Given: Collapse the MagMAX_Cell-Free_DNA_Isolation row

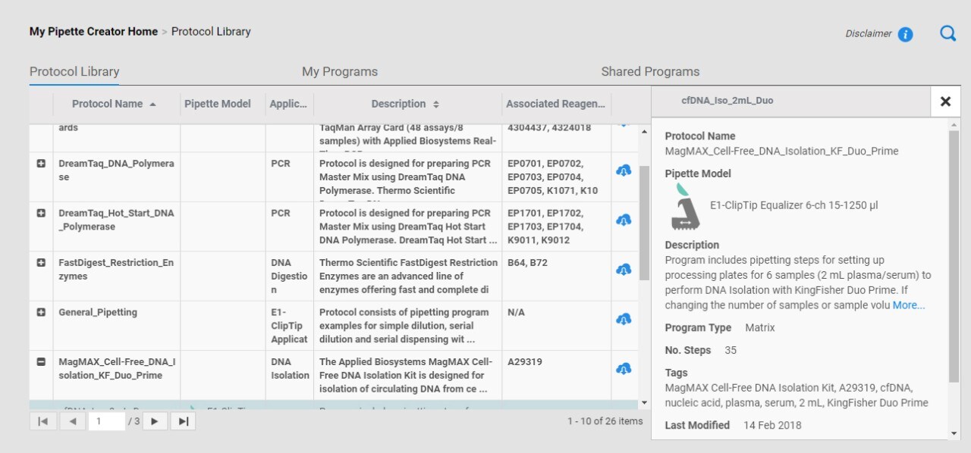Looking at the screenshot, I should click(x=42, y=362).
